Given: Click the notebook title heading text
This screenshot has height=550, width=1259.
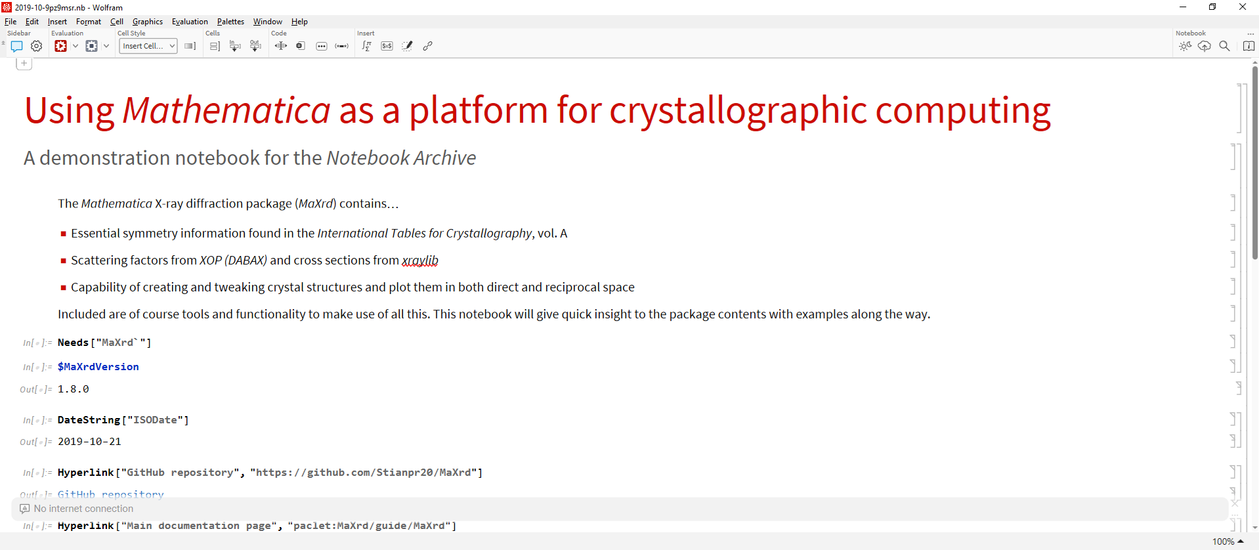Looking at the screenshot, I should [x=538, y=110].
